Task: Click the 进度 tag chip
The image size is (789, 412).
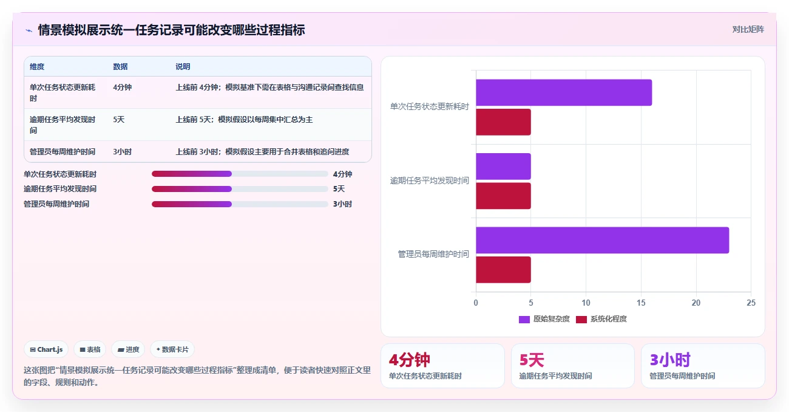Action: coord(128,349)
